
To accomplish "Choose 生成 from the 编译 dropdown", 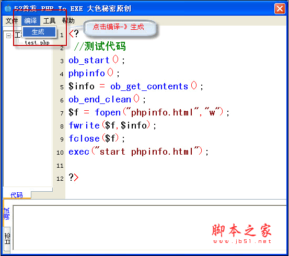I will point(39,32).
